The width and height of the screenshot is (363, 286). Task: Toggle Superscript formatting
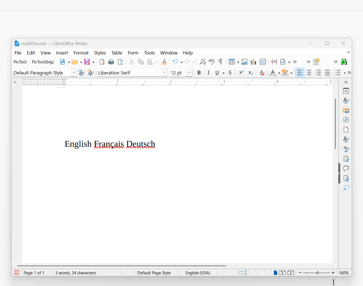coord(241,73)
